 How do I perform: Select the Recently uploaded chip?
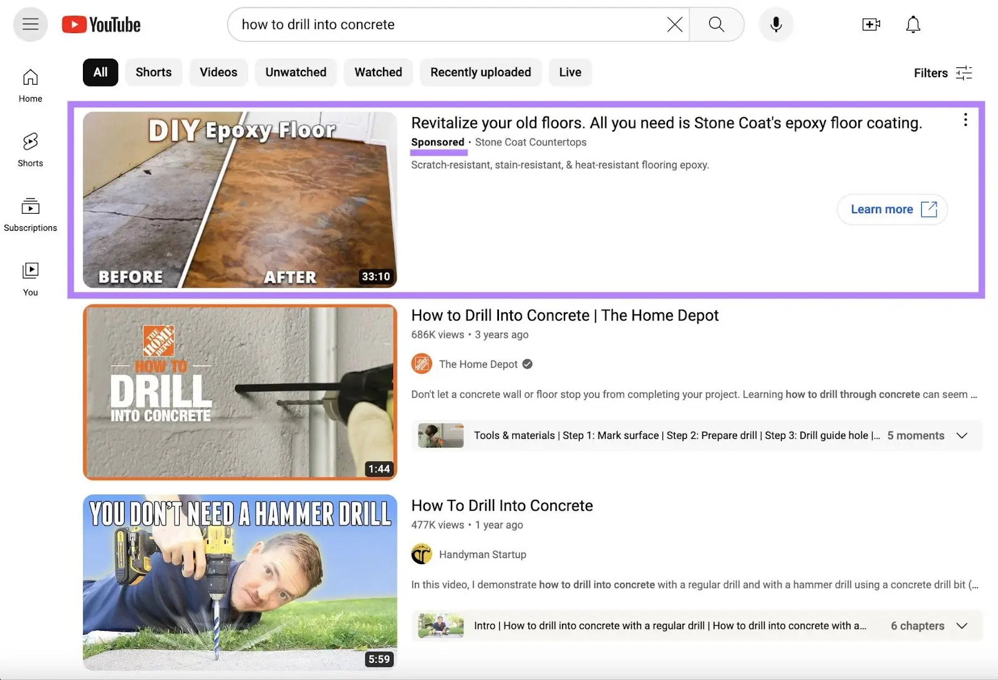click(x=480, y=72)
